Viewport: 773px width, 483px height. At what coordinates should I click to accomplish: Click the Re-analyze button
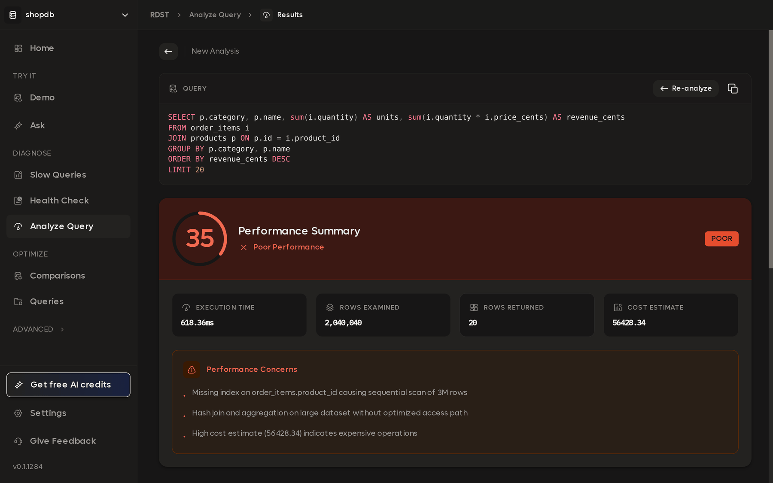[x=686, y=88]
